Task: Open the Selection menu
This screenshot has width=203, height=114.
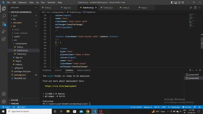Action: (x=23, y=3)
